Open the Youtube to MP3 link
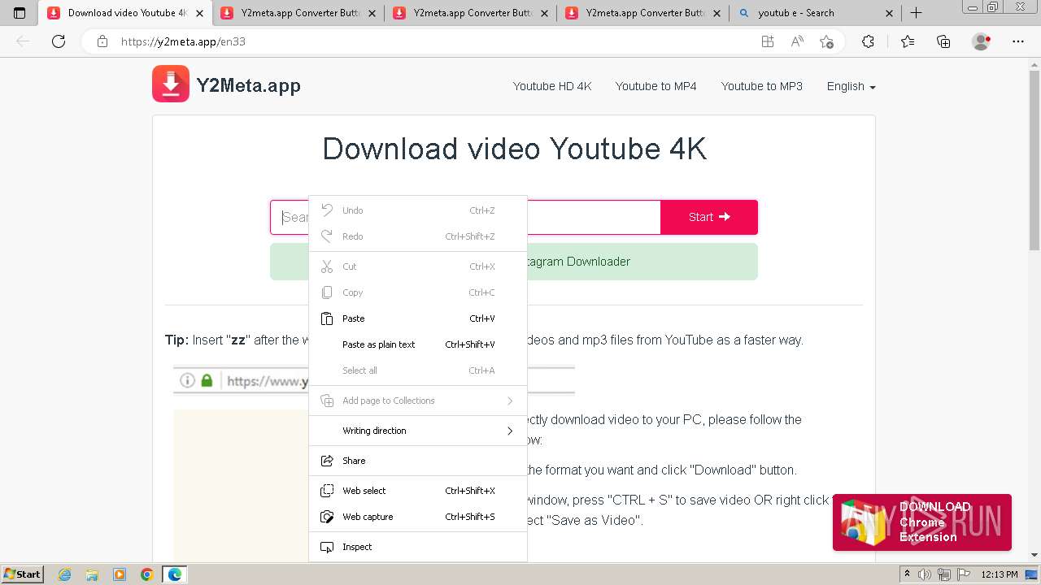 (761, 86)
